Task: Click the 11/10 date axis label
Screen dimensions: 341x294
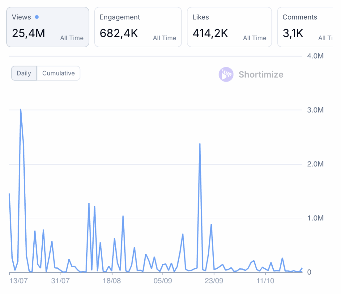Action: pyautogui.click(x=265, y=281)
